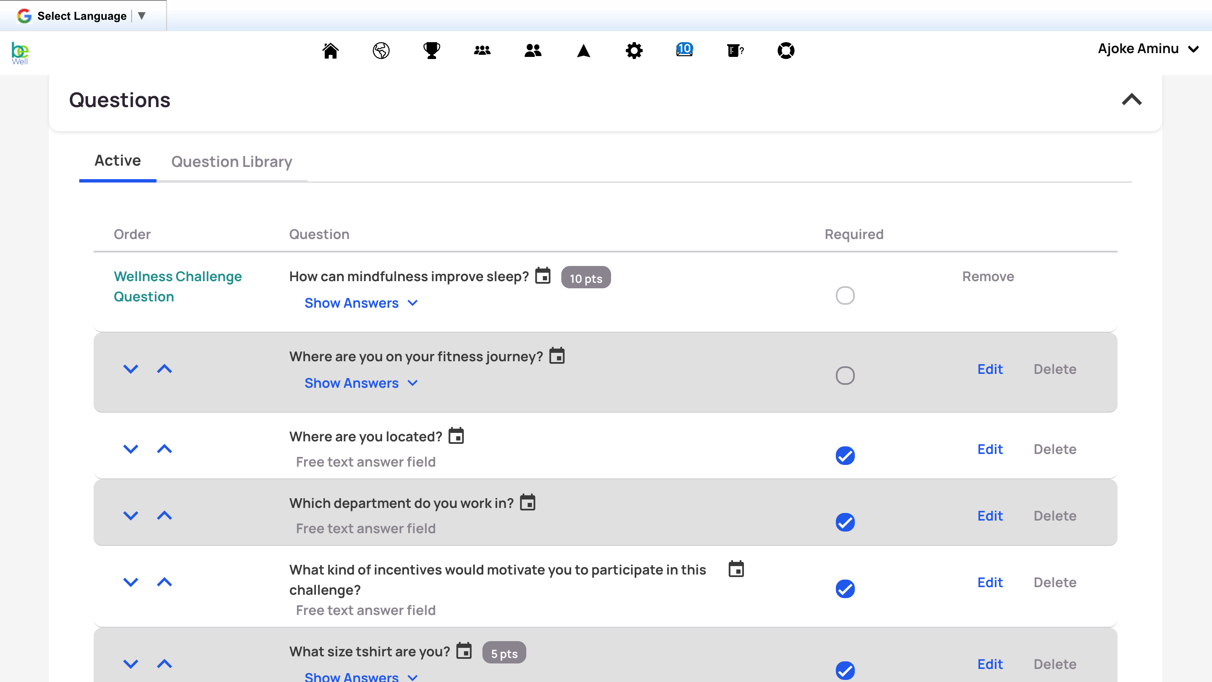Click calendar icon beside tshirt size question
Viewport: 1212px width, 682px height.
coord(464,651)
